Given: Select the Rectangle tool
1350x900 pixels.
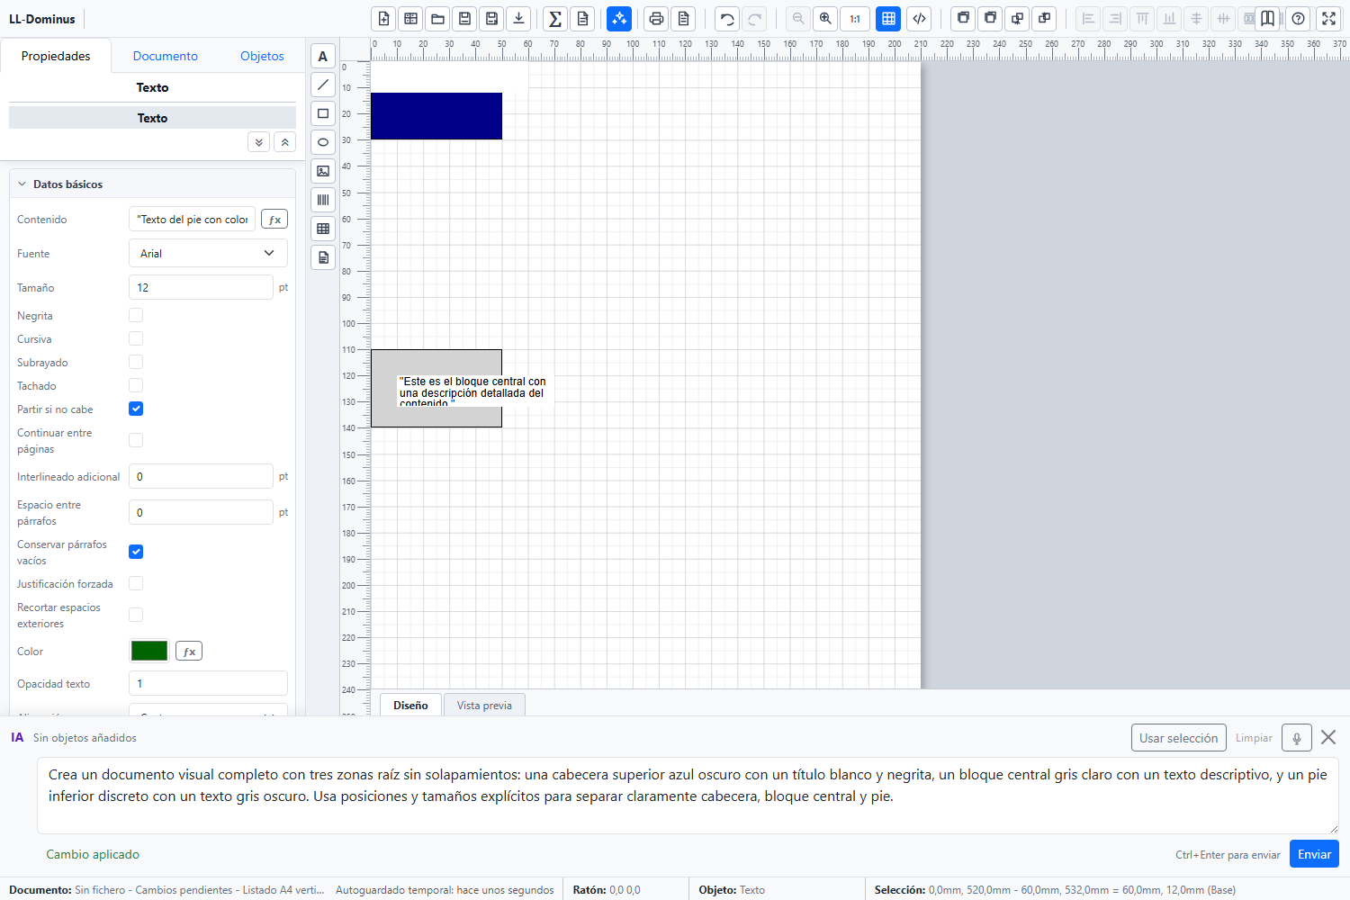Looking at the screenshot, I should tap(323, 113).
